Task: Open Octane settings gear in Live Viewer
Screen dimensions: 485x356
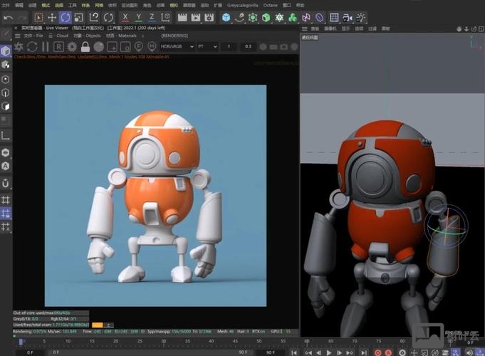Action: (x=72, y=46)
